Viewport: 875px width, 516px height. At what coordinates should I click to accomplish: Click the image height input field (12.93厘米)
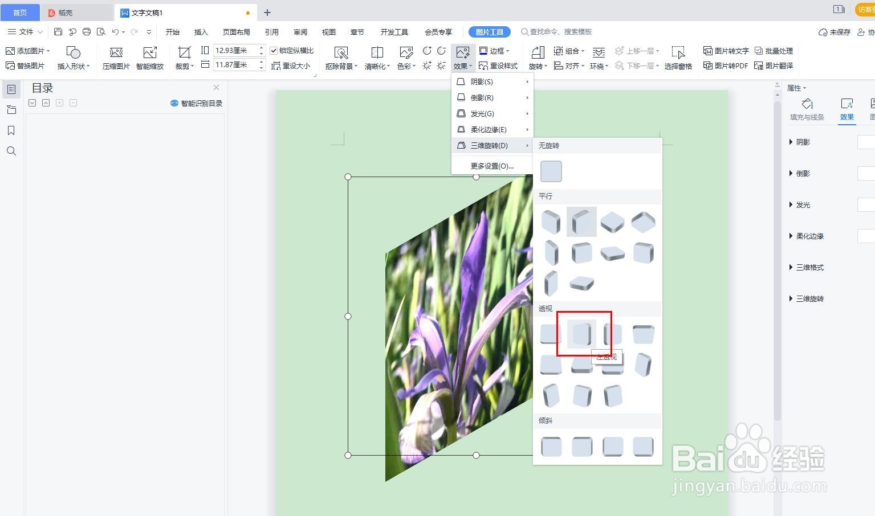[235, 50]
